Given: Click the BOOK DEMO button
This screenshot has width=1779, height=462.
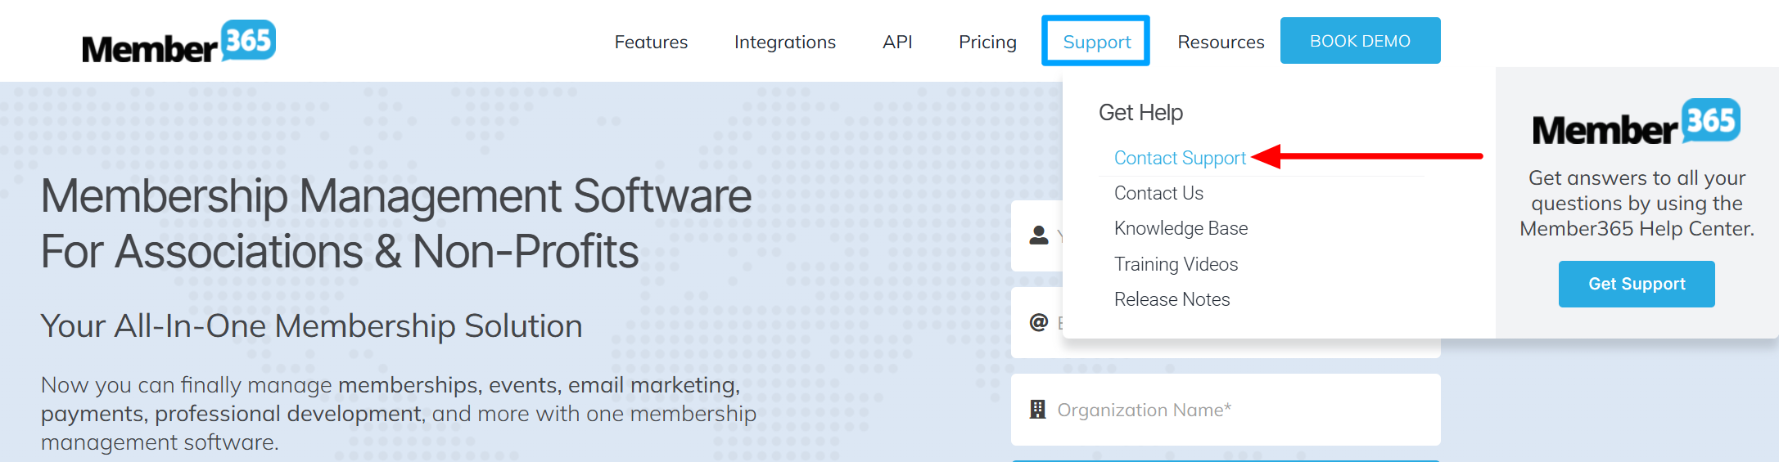Looking at the screenshot, I should pos(1360,41).
